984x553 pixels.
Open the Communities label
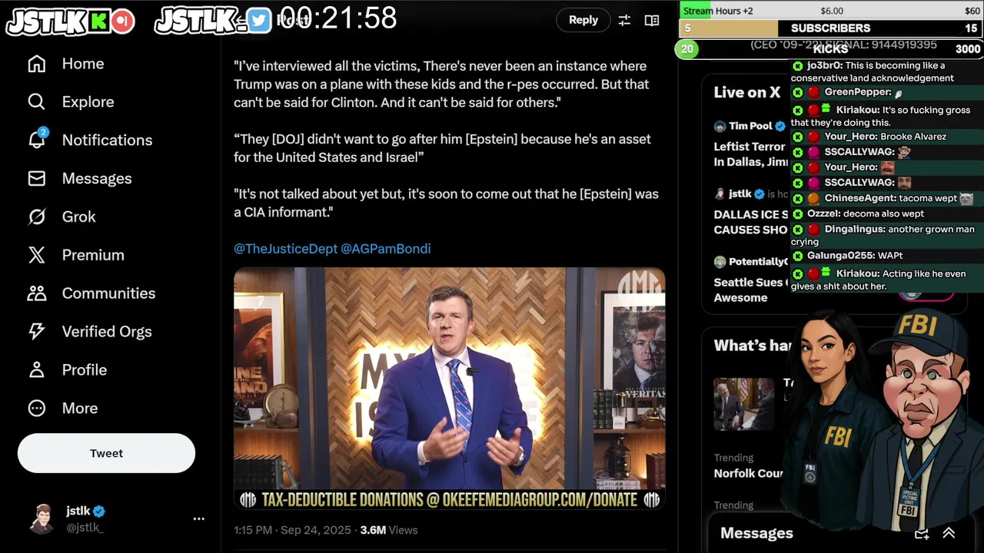(108, 293)
